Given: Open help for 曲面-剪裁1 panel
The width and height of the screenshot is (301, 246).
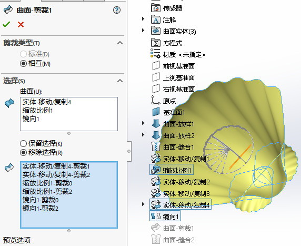Looking at the screenshot, I should click(117, 10).
